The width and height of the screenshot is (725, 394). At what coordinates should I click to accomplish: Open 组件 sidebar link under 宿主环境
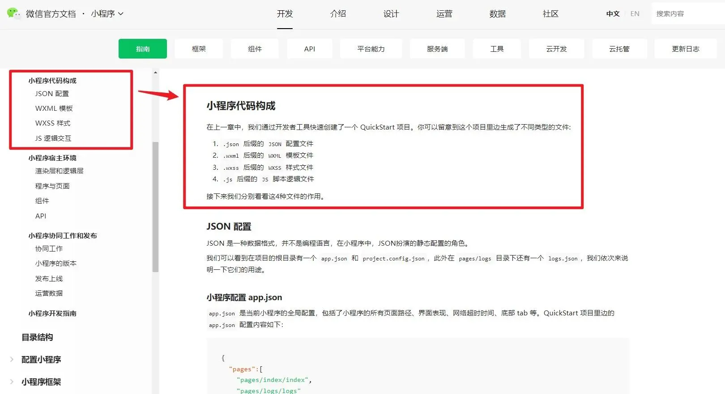click(x=42, y=201)
